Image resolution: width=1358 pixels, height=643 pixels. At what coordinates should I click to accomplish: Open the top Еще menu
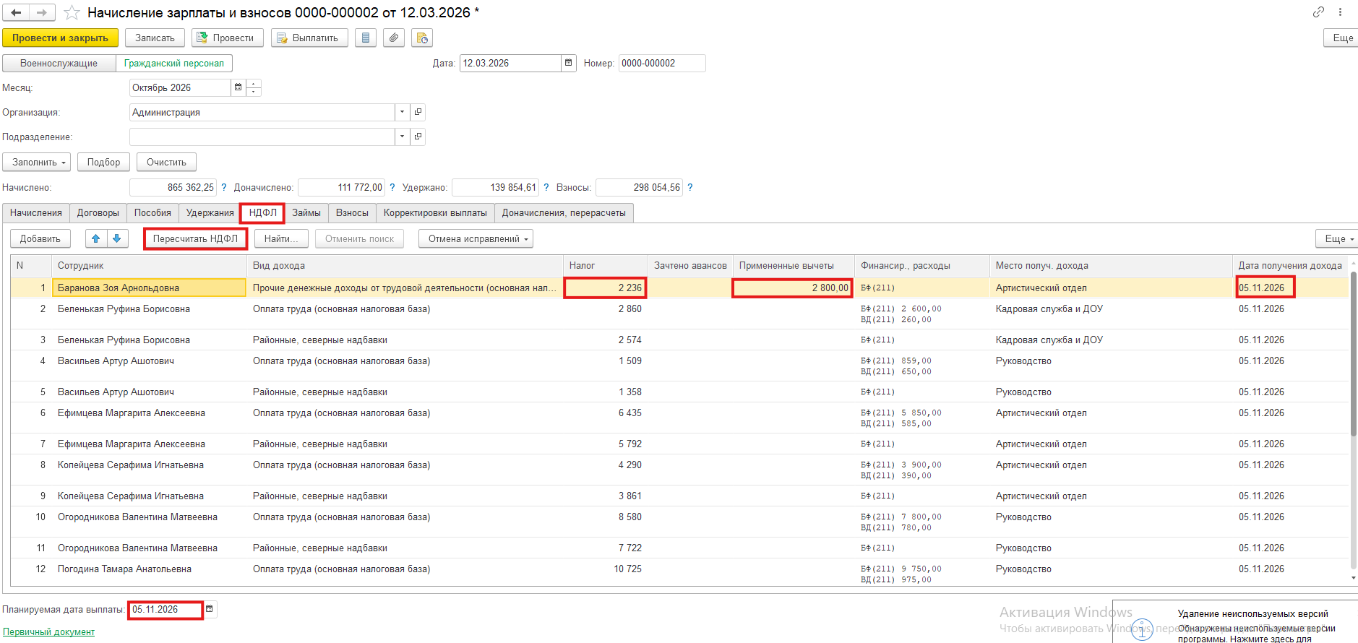[1341, 38]
